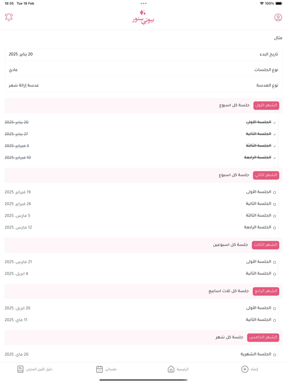Open the تاريخ البدء date row
The image size is (287, 383).
pyautogui.click(x=143, y=54)
